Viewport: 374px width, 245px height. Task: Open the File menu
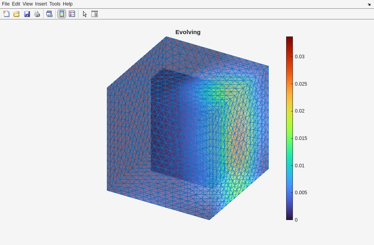pyautogui.click(x=6, y=4)
